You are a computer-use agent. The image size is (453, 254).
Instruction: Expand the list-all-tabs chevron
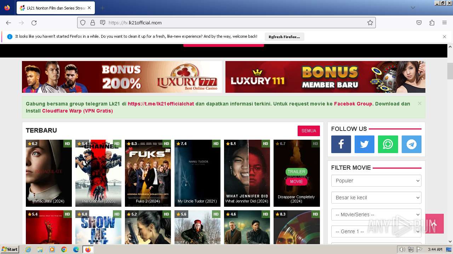click(413, 8)
